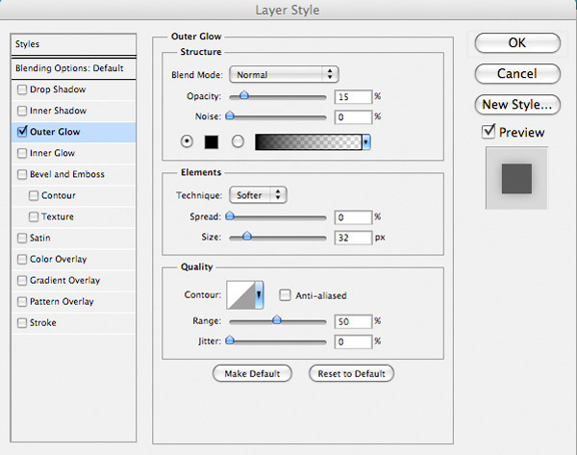Viewport: 577px width, 455px height.
Task: Click the Make Default button
Action: [x=252, y=373]
